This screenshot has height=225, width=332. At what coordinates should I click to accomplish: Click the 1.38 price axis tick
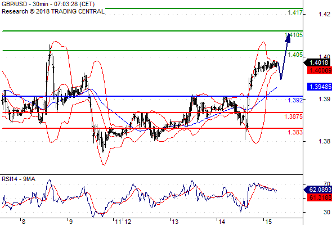pyautogui.click(x=324, y=141)
